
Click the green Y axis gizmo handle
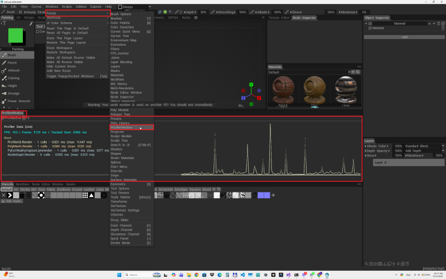coord(251,85)
